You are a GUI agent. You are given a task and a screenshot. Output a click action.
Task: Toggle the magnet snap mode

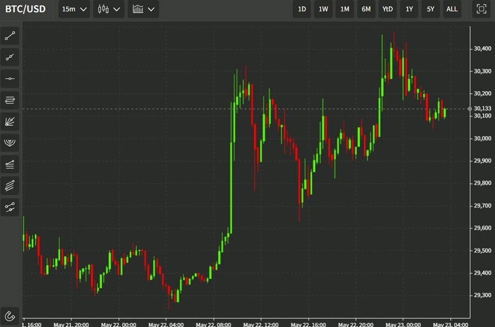tap(10, 315)
